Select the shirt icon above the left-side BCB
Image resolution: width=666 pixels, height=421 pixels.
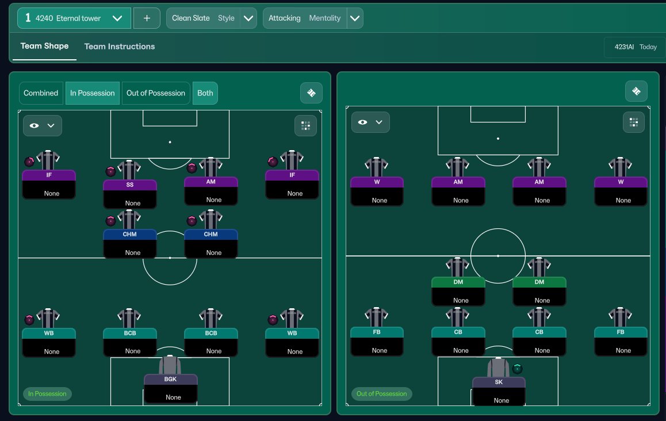pyautogui.click(x=129, y=319)
